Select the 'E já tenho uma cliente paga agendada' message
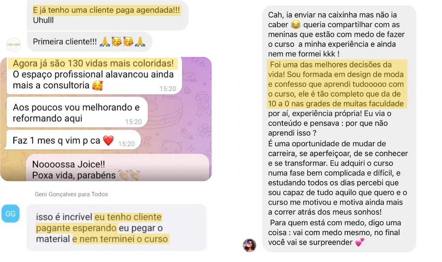The height and width of the screenshot is (262, 442). [108, 15]
